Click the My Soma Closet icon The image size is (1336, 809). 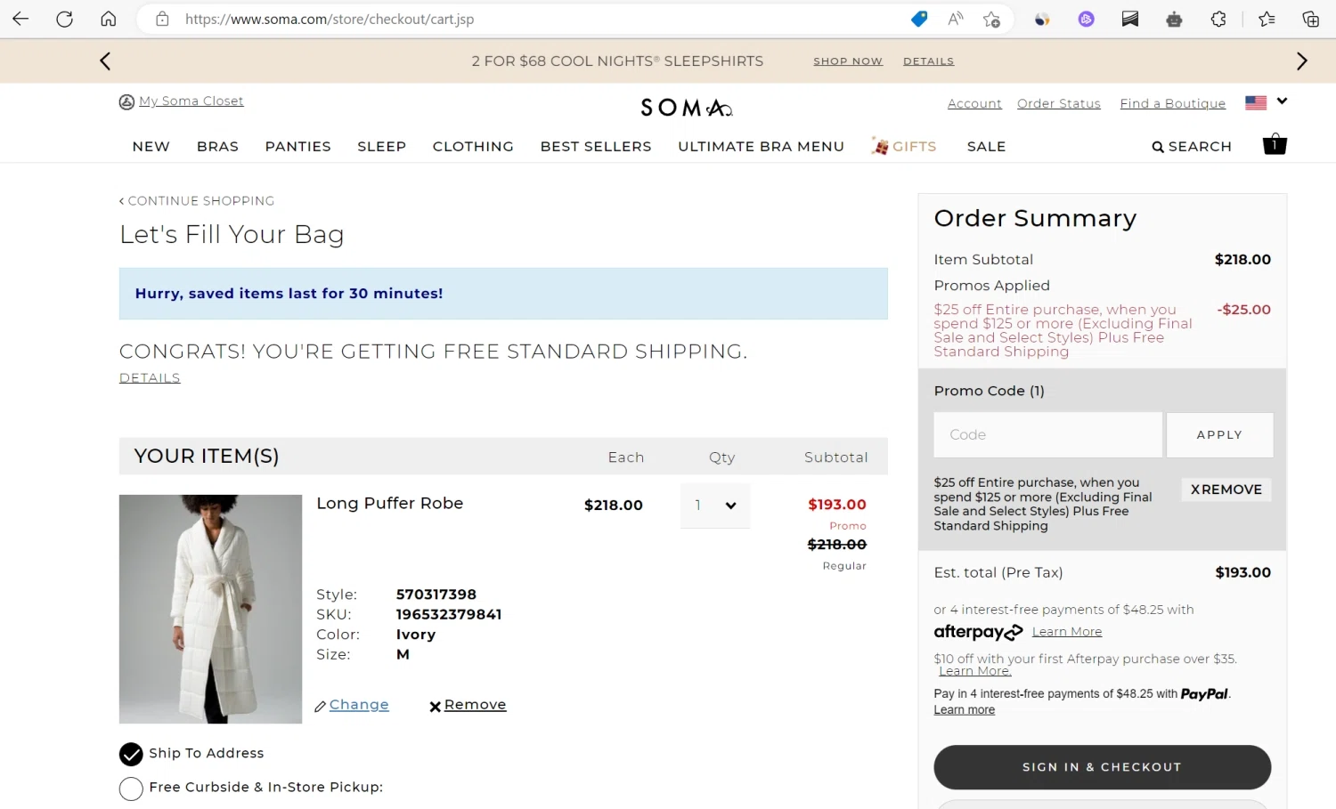click(x=126, y=102)
